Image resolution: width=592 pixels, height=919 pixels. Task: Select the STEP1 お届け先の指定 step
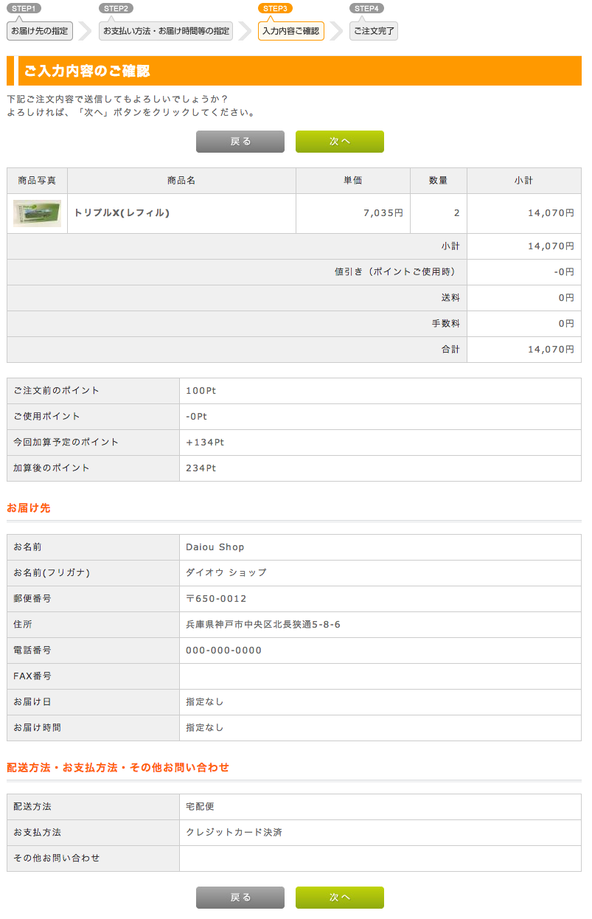point(40,31)
